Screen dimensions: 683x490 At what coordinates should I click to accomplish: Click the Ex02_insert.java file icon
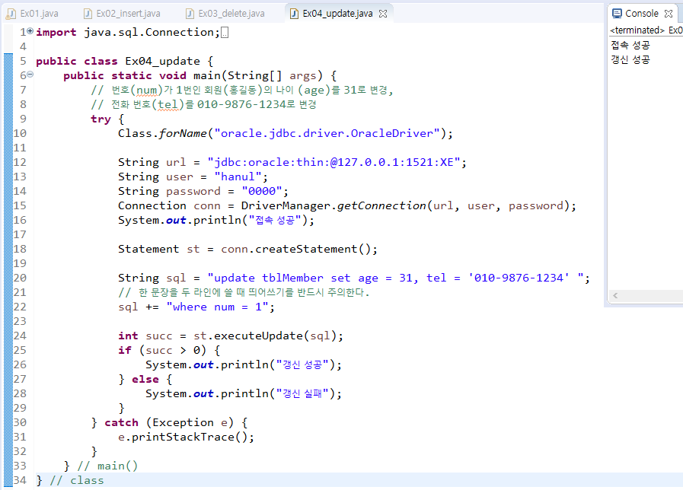point(88,14)
